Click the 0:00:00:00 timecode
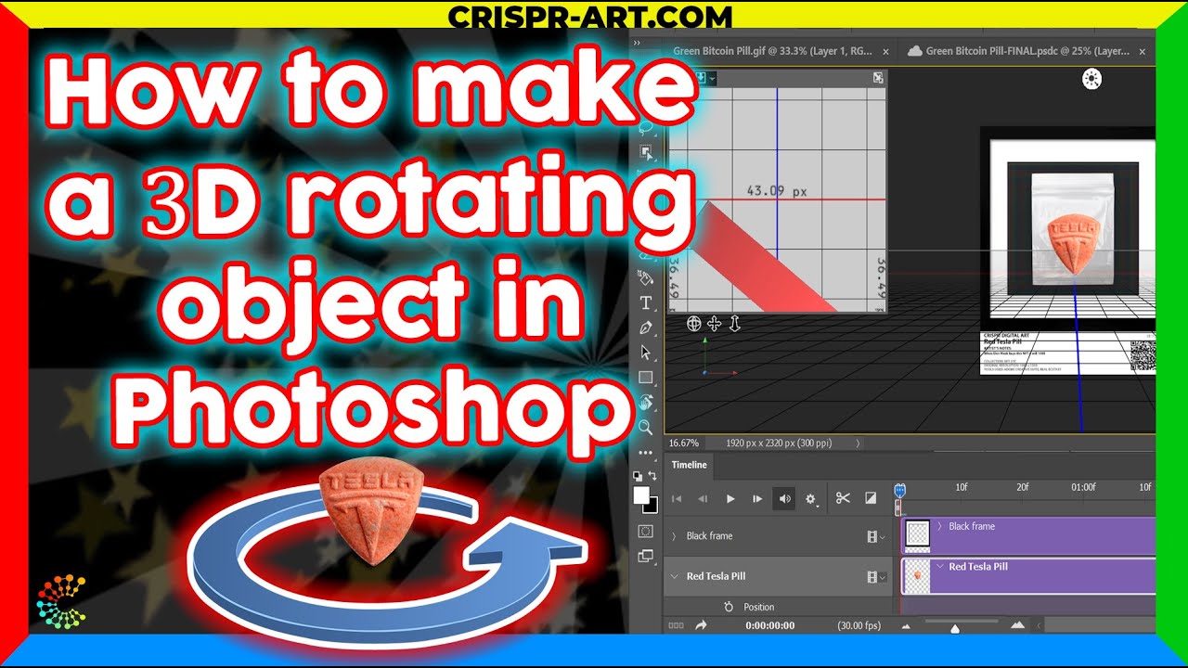1188x668 pixels. (x=770, y=625)
